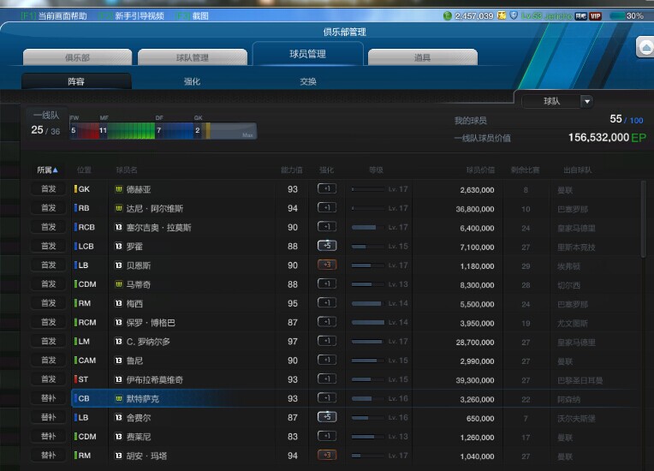Click the 一线队 25/36 squad label
This screenshot has height=471, width=654.
coord(46,123)
